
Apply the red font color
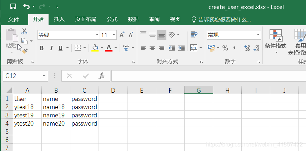(109, 48)
